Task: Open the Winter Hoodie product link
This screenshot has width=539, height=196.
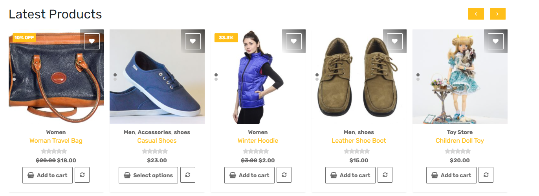Action: coord(258,141)
